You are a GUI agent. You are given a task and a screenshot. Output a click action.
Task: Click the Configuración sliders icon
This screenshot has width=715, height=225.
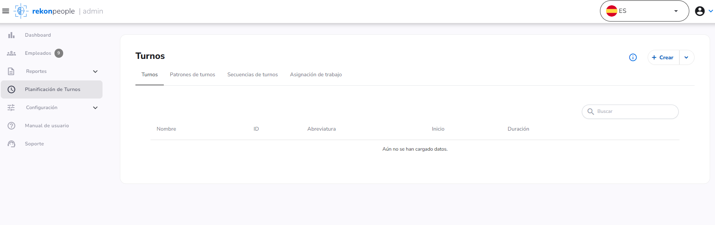[11, 108]
